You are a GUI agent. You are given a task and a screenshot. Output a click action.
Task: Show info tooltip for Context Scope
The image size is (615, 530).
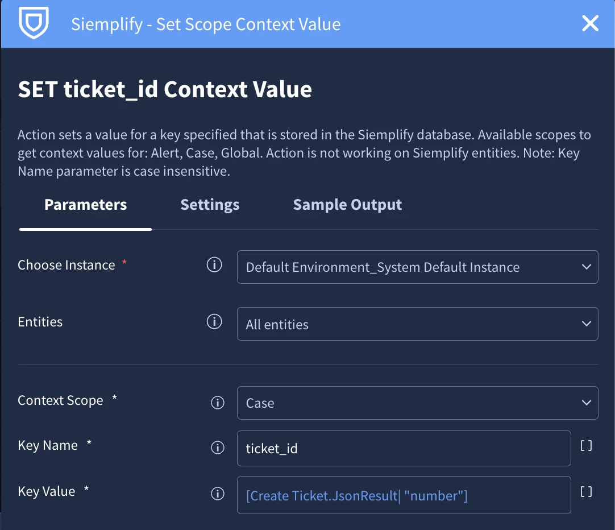point(218,403)
